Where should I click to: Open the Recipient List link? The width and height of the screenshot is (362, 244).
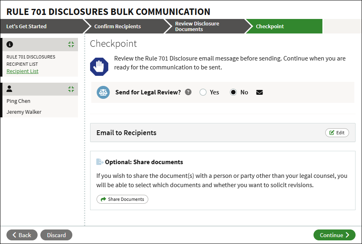(23, 71)
